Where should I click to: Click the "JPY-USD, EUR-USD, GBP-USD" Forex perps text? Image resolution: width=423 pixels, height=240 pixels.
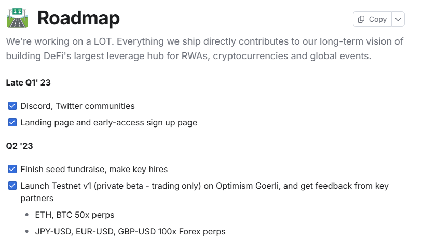(x=130, y=231)
